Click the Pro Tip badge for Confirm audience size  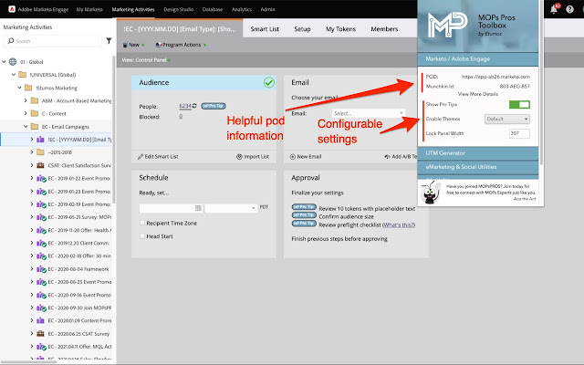coord(304,215)
